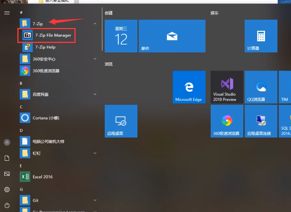Click the 浏览 group heading

(109, 64)
